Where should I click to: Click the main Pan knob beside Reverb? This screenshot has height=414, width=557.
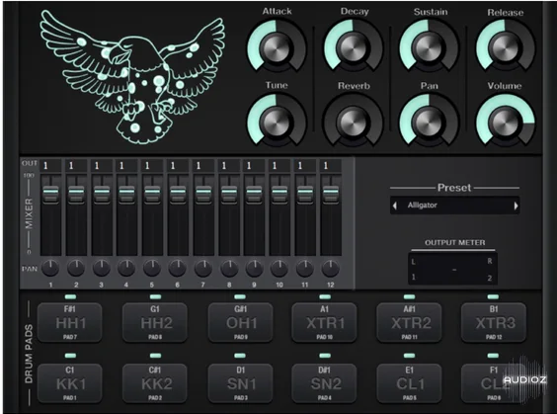[x=430, y=122]
